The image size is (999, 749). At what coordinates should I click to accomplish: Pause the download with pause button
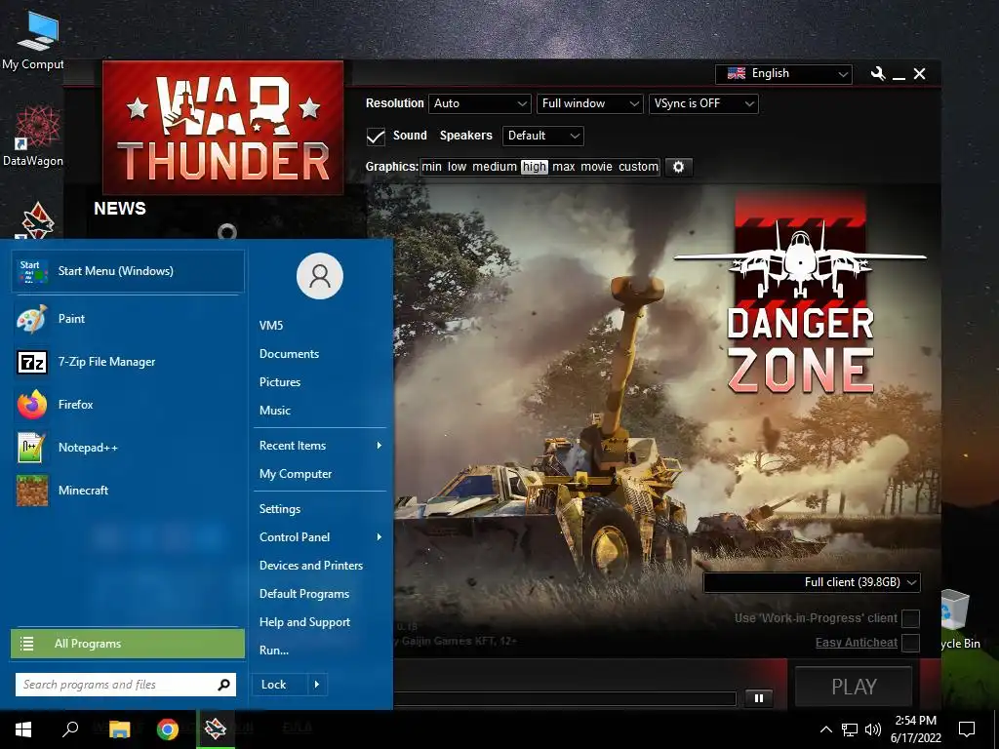(758, 698)
